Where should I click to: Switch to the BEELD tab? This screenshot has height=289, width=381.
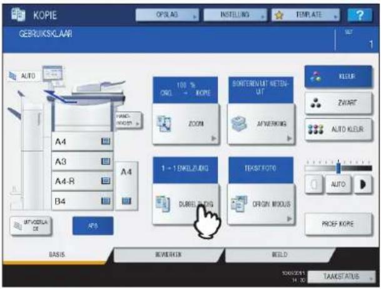point(280,255)
